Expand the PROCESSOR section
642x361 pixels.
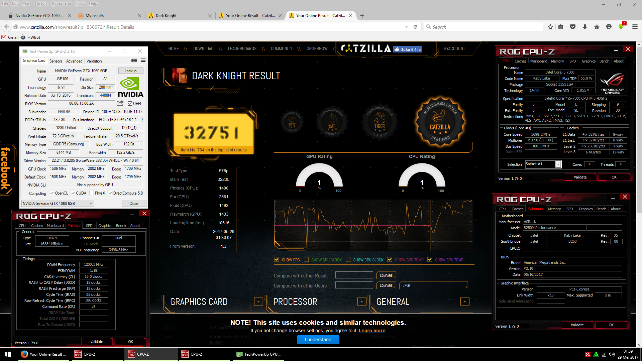[362, 302]
